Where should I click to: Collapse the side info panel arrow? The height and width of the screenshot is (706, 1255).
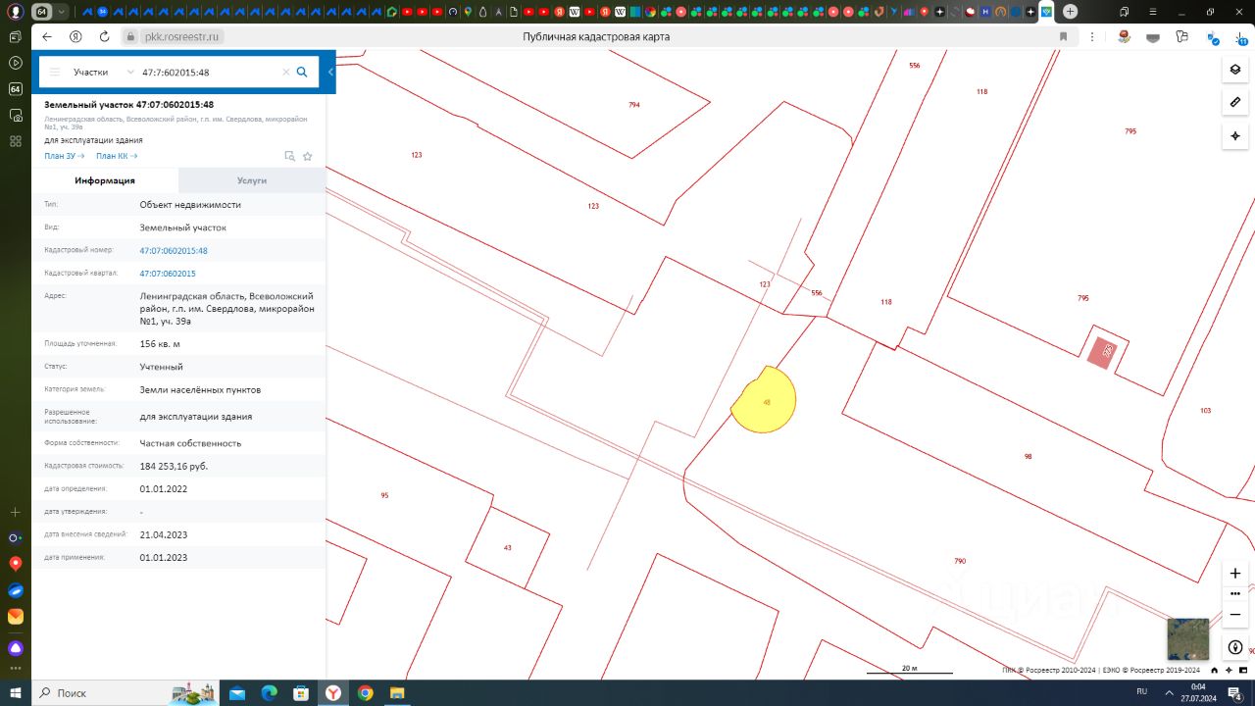(x=330, y=73)
